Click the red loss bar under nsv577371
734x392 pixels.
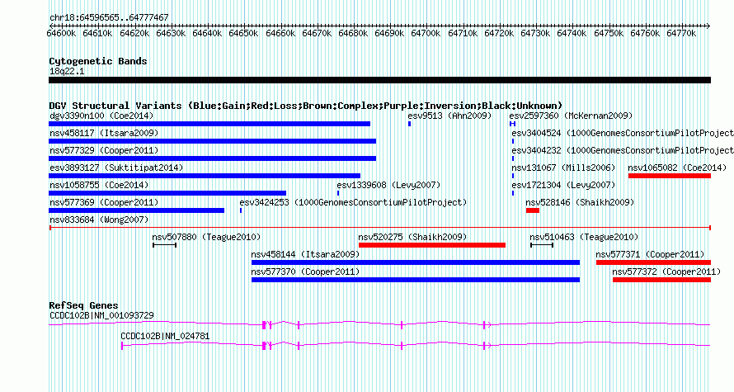[x=653, y=262]
